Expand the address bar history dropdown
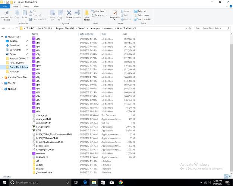The image size is (233, 186). [x=186, y=28]
